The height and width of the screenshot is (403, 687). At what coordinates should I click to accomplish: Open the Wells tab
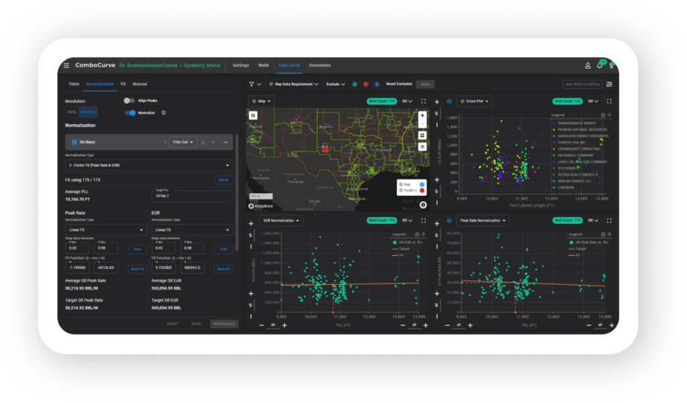click(263, 65)
